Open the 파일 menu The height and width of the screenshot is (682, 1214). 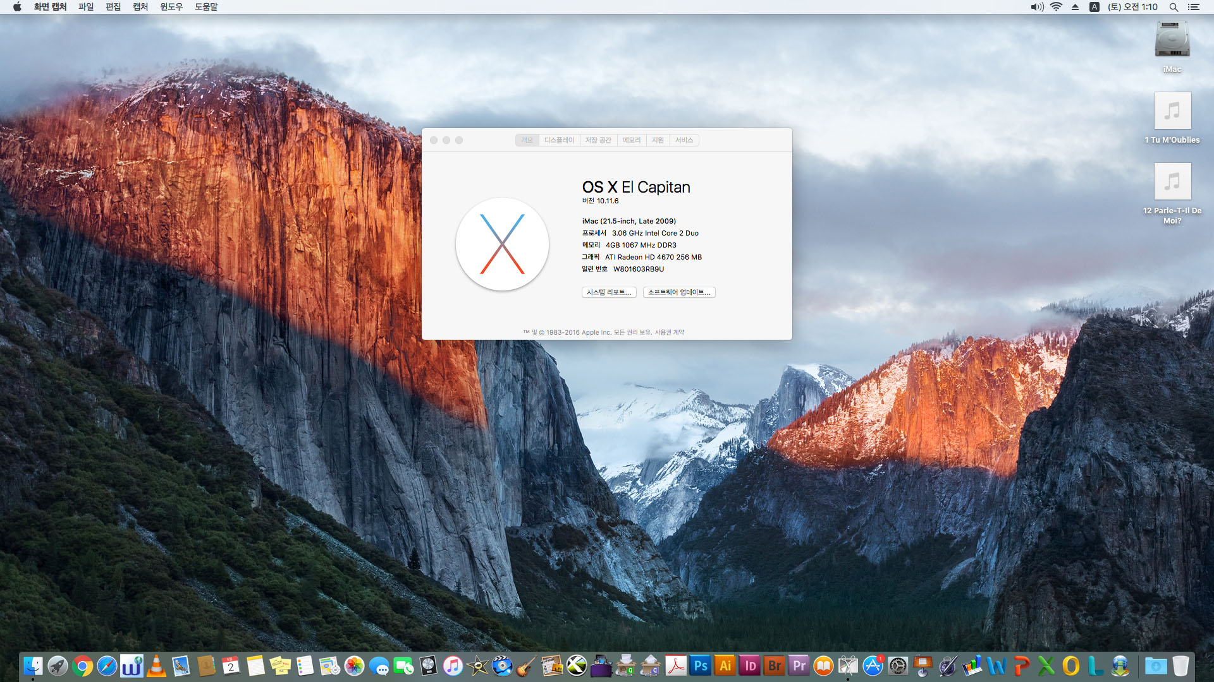[86, 7]
